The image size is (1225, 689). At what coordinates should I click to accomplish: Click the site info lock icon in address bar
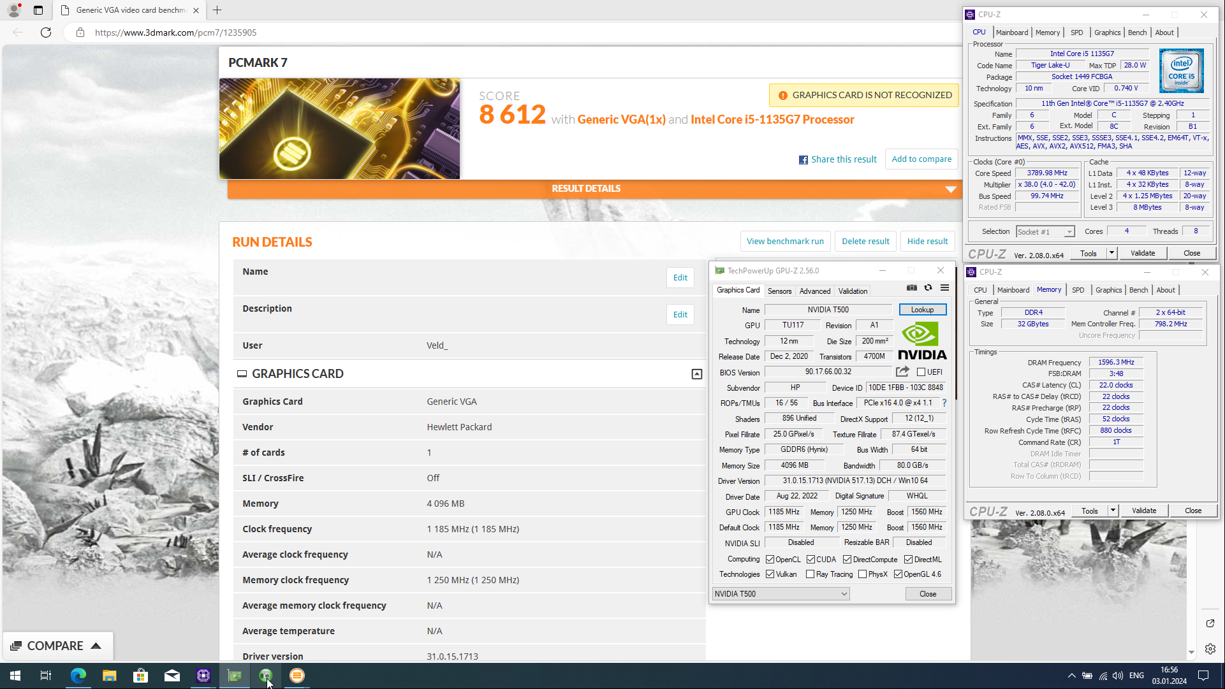click(80, 33)
